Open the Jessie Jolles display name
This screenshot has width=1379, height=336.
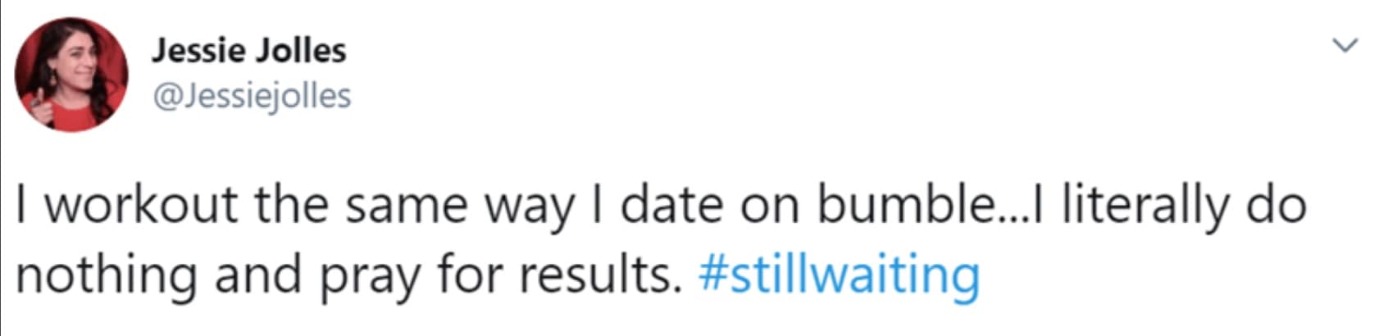[248, 51]
